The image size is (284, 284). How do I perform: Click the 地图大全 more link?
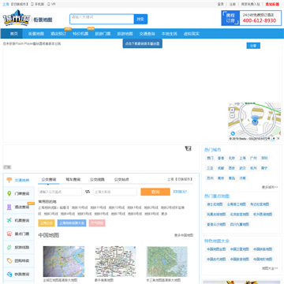tap(270, 268)
